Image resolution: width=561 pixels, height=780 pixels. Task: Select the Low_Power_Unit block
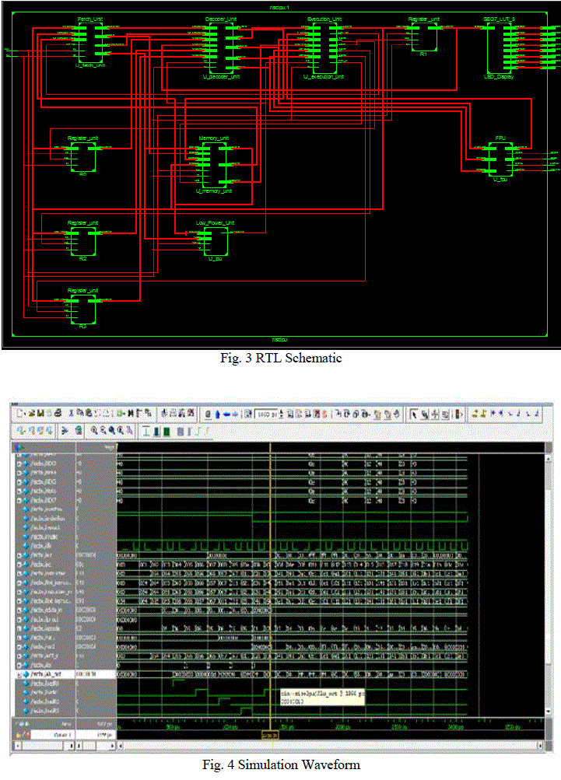[216, 240]
